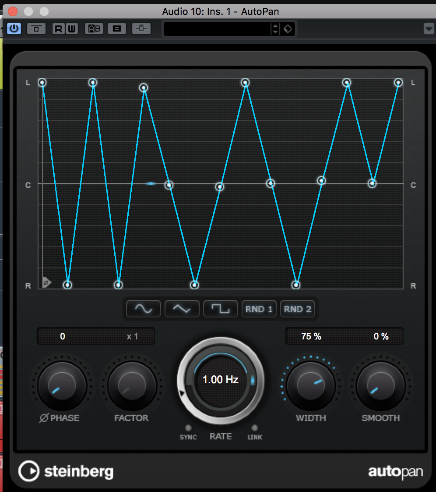Viewport: 436px width, 492px height.
Task: Select the square waveform shape
Action: [x=221, y=309]
